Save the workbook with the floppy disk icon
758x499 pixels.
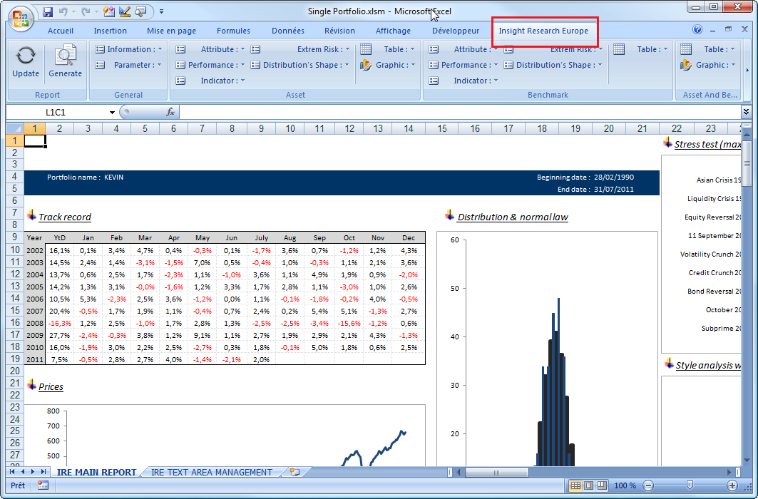pos(47,11)
